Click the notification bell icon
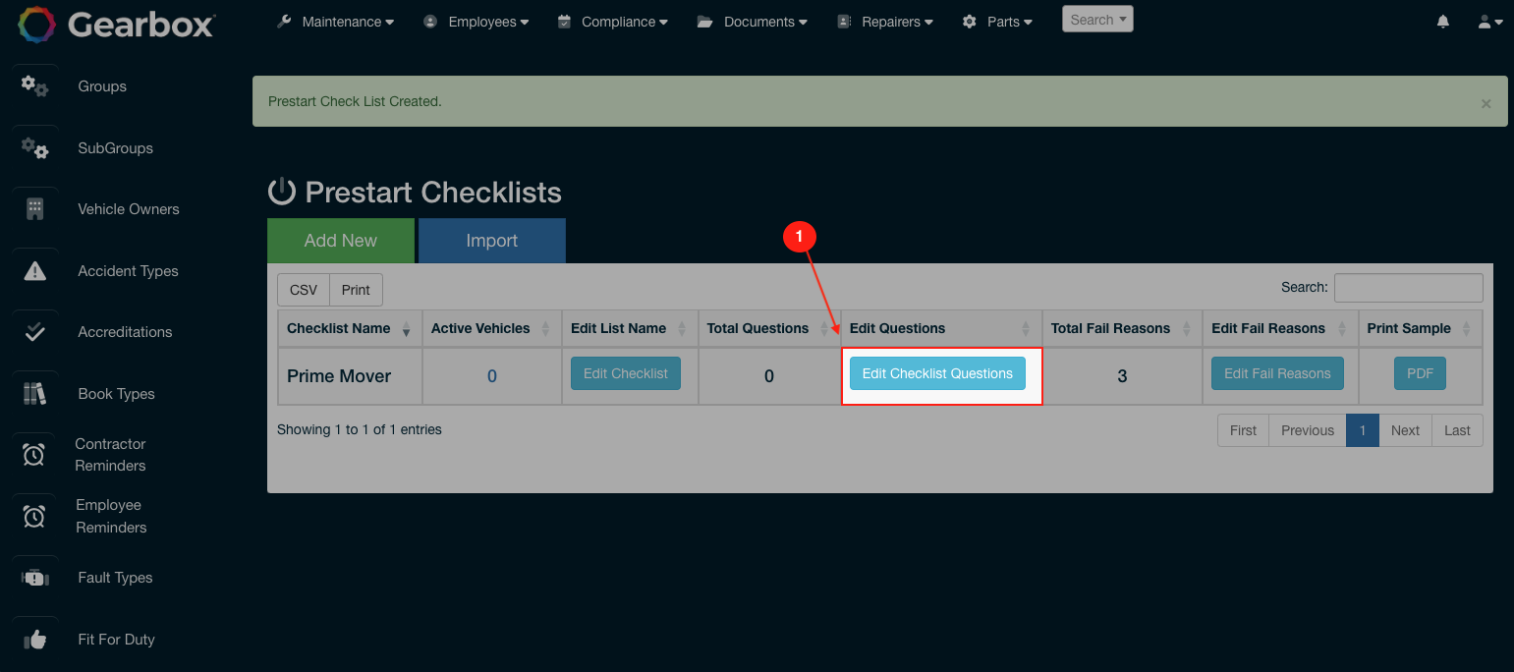 click(x=1442, y=22)
